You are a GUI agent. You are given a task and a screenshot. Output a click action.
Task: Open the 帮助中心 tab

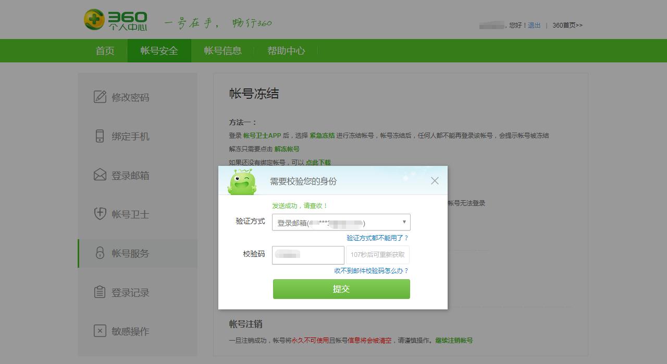tap(286, 50)
